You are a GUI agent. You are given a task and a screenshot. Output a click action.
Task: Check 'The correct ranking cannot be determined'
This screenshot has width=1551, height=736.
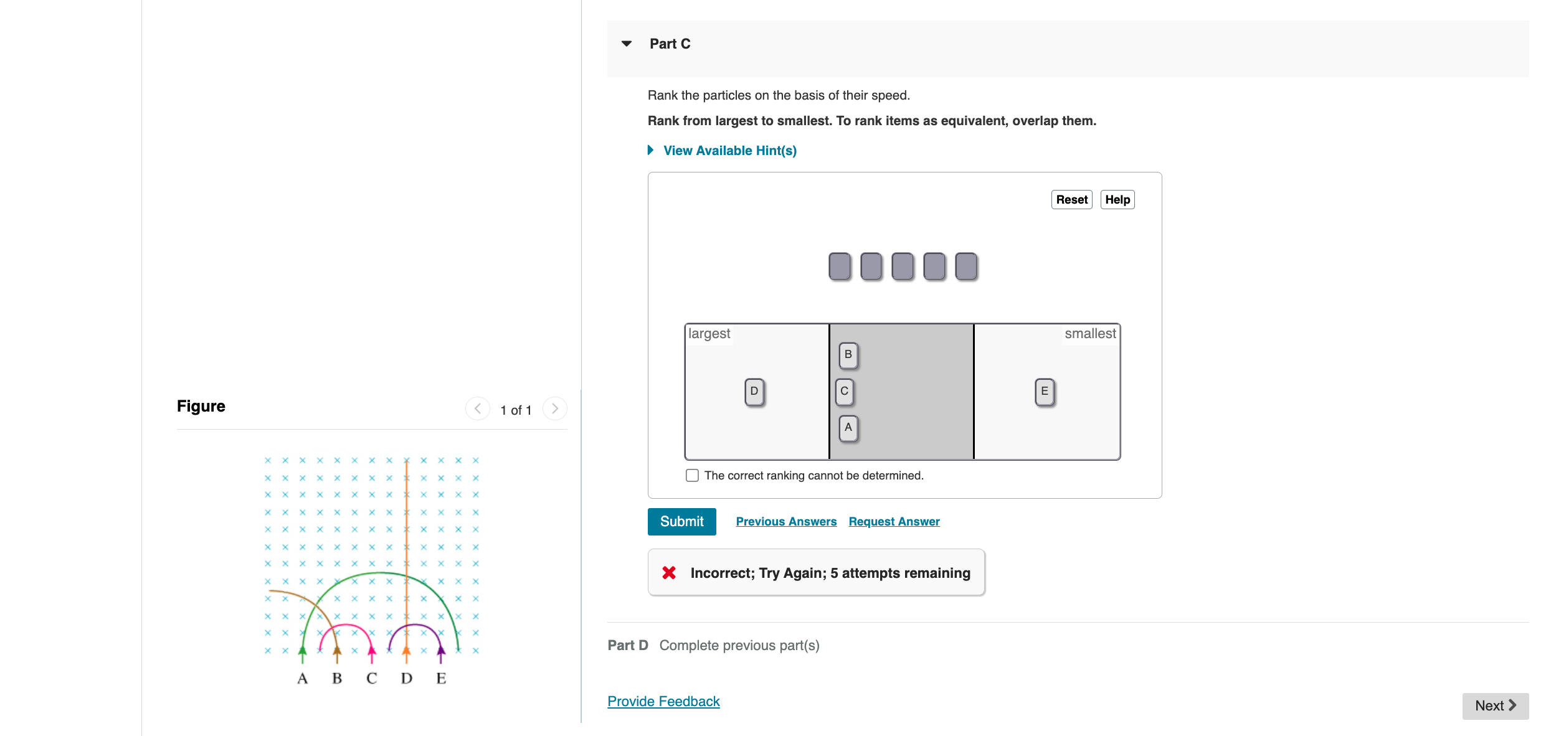click(x=692, y=474)
